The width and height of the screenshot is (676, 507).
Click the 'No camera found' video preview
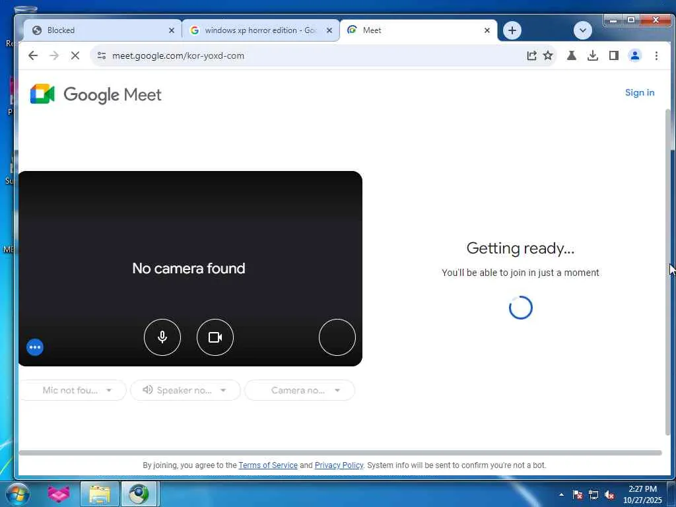(x=190, y=268)
